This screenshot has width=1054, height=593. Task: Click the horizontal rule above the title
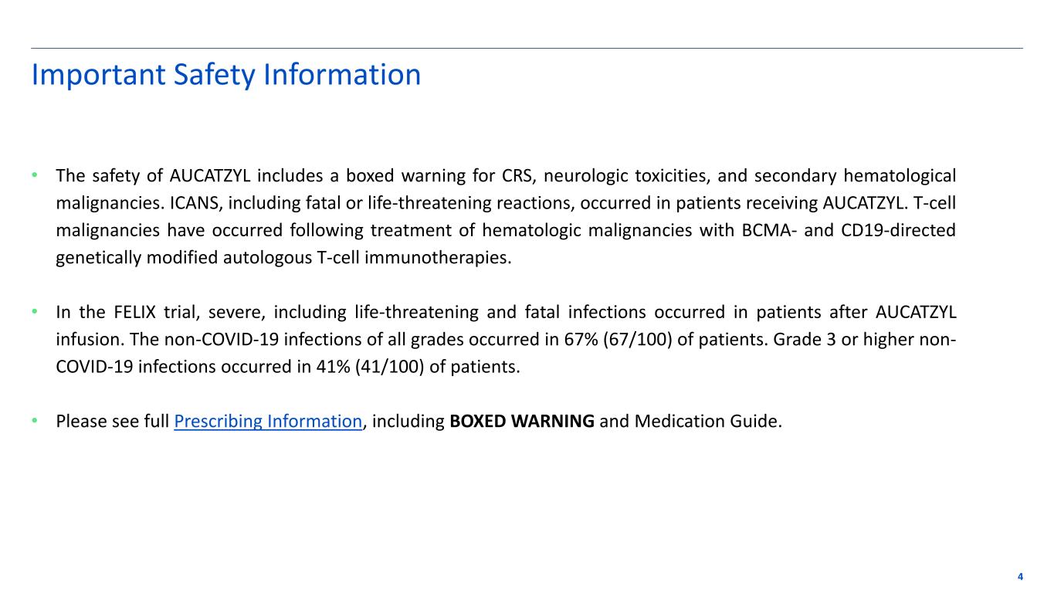point(527,49)
